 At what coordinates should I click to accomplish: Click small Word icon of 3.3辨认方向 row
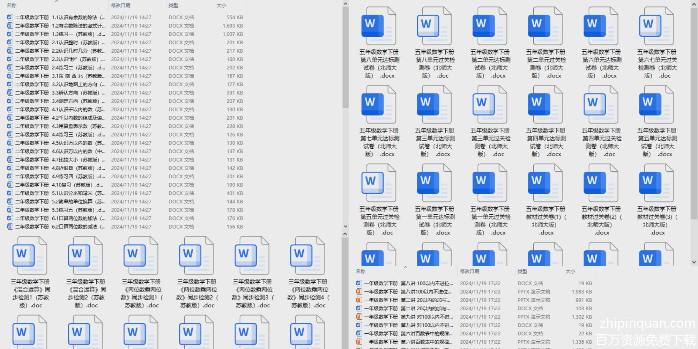tap(10, 92)
